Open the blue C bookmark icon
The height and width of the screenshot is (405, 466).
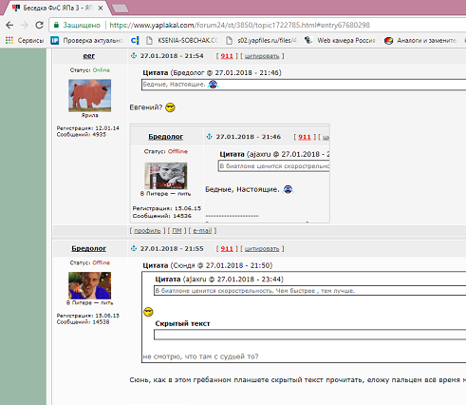pyautogui.click(x=135, y=41)
